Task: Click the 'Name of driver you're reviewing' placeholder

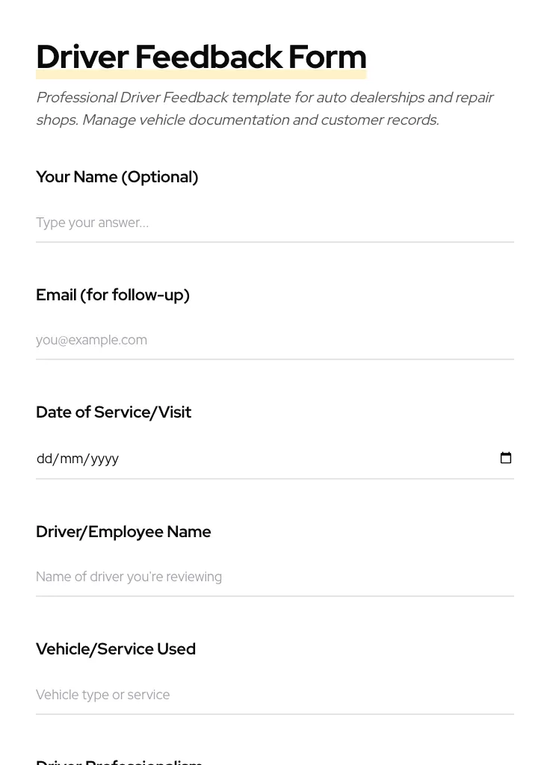Action: pyautogui.click(x=129, y=577)
